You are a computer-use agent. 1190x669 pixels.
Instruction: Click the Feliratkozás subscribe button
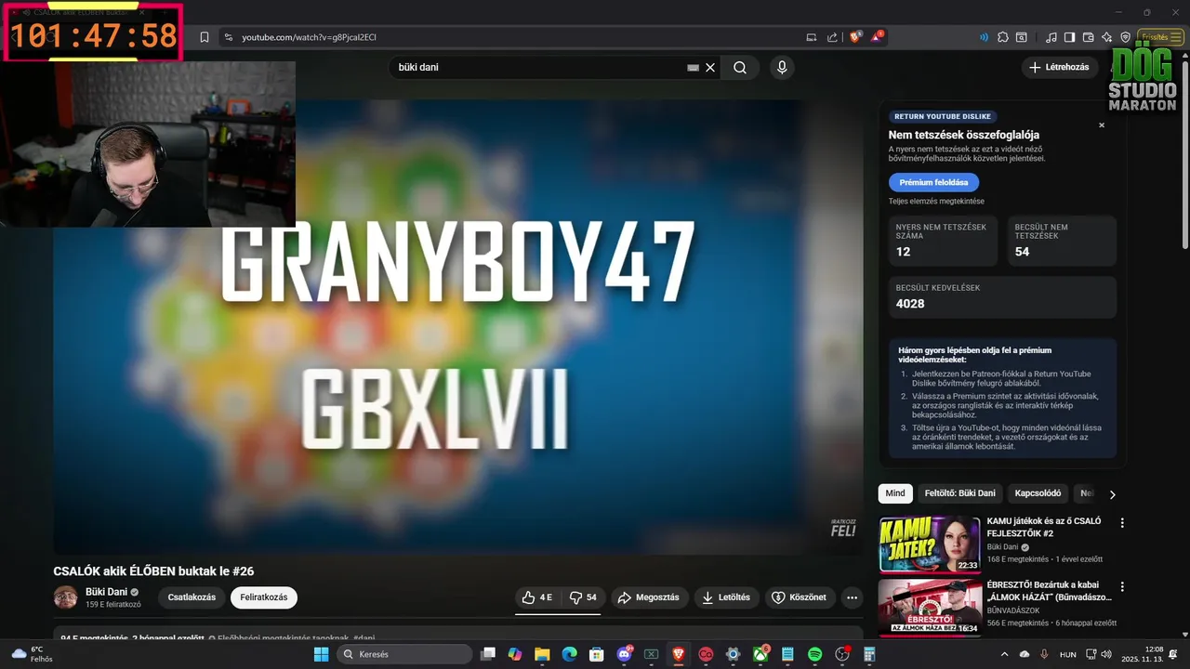(264, 597)
